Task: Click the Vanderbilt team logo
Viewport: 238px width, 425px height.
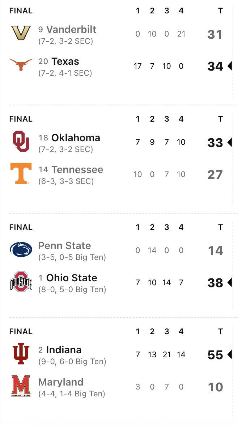Action: click(21, 34)
